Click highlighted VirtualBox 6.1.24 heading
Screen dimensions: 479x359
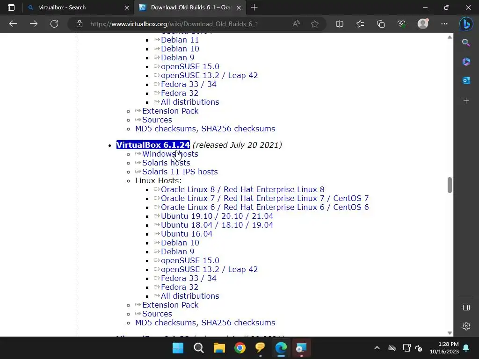pos(153,145)
